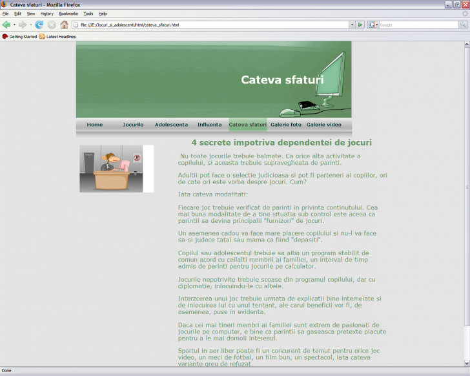Click the Back arrow button
This screenshot has width=470, height=376.
tap(6, 25)
